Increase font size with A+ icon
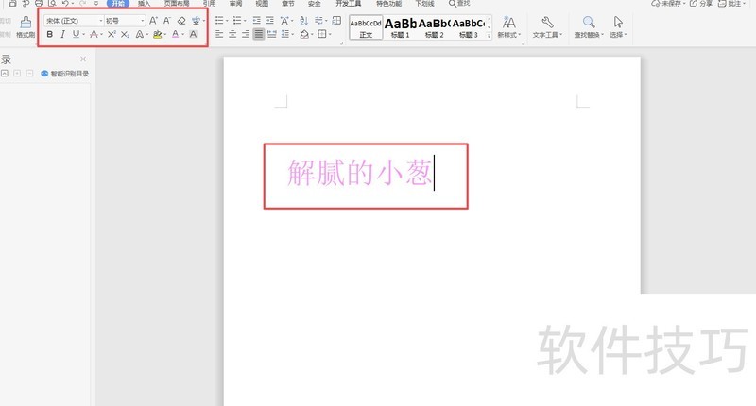The width and height of the screenshot is (756, 406). pyautogui.click(x=153, y=21)
